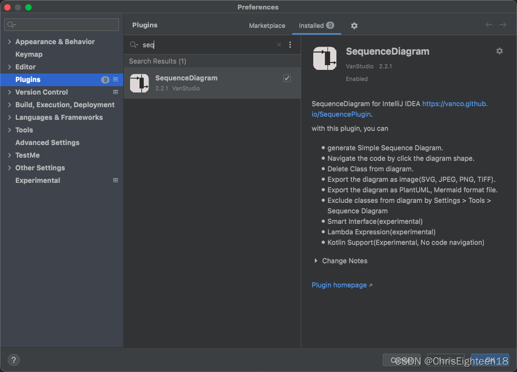This screenshot has width=517, height=372.
Task: Clear the plugin search with the X icon
Action: [279, 45]
